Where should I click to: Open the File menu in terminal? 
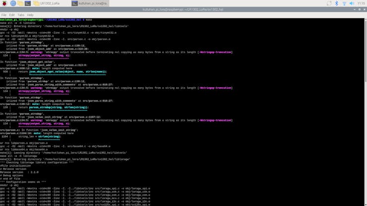coord(4,15)
